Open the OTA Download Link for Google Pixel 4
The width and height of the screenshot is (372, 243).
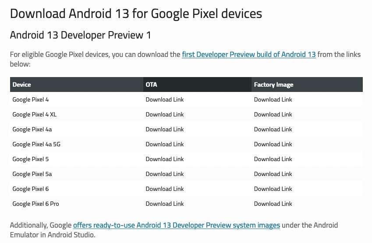coord(165,99)
